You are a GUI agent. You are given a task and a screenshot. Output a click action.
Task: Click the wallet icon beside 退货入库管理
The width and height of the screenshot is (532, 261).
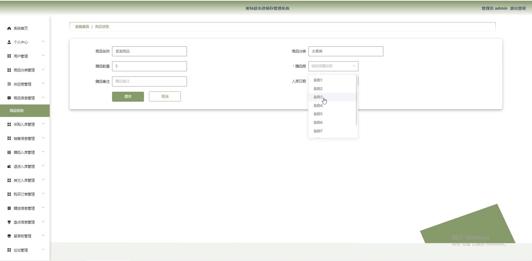[x=9, y=166]
